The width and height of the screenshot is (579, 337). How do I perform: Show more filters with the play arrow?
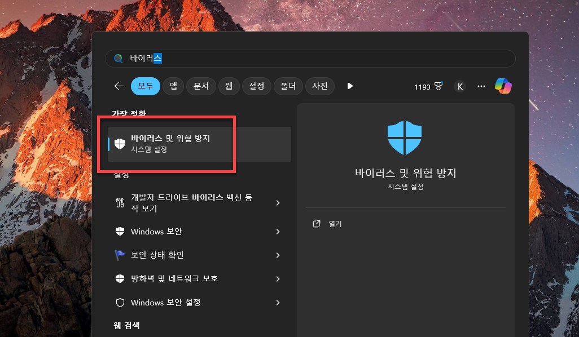tap(350, 86)
